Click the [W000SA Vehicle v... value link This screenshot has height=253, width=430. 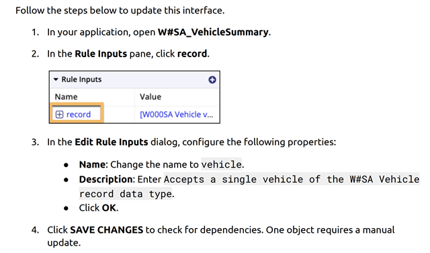pos(176,114)
